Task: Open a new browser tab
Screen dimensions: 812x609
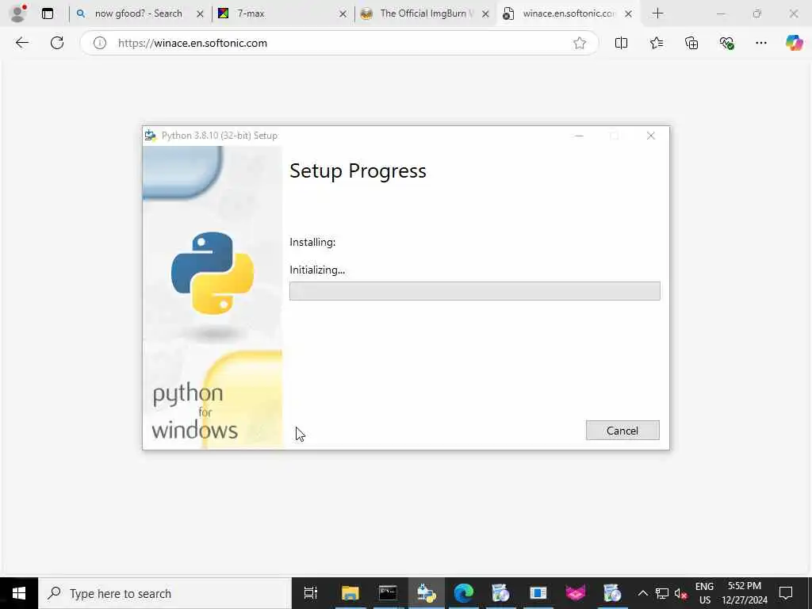Action: 657,13
